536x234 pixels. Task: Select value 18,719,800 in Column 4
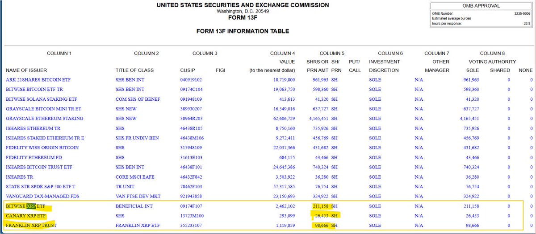[x=284, y=80]
